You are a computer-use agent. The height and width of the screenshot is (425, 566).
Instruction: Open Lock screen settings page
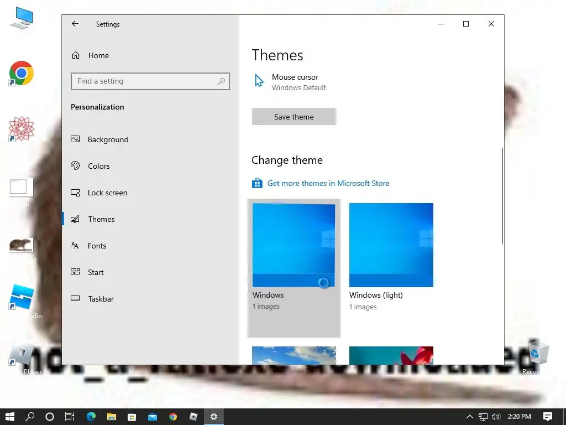coord(99,193)
